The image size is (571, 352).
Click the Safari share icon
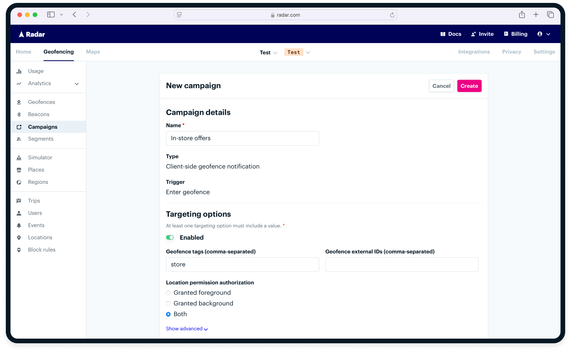pos(522,15)
